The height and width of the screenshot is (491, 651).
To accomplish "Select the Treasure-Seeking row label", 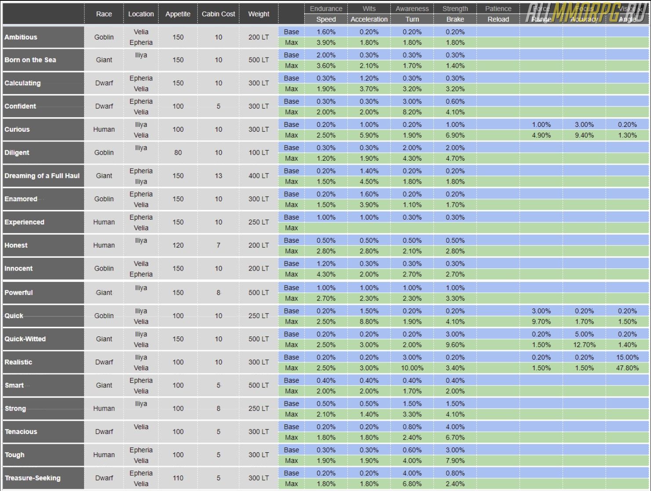I will [33, 478].
